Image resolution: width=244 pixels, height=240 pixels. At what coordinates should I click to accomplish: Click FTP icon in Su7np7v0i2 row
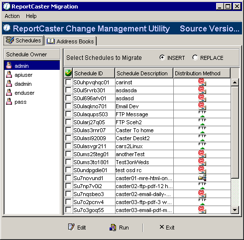click(202, 186)
